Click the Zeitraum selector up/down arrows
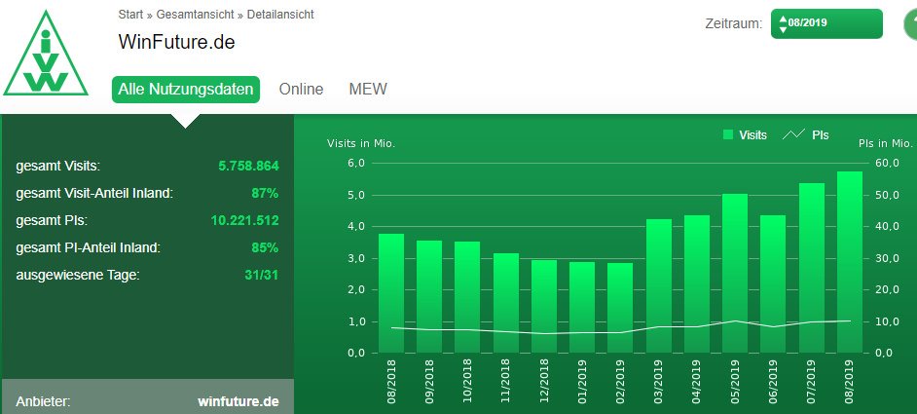Image resolution: width=917 pixels, height=414 pixels. 783,24
